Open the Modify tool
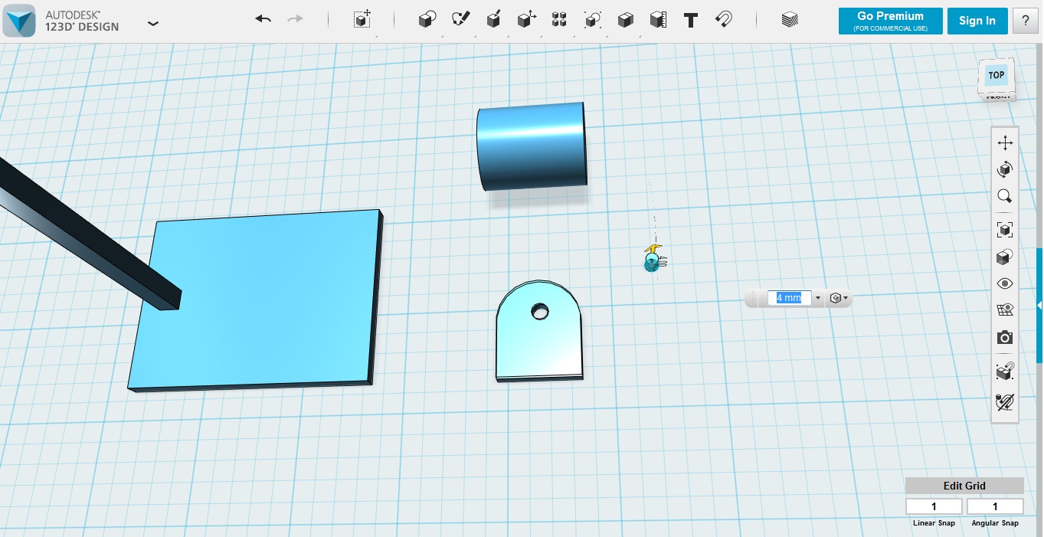This screenshot has height=537, width=1044. tap(527, 20)
